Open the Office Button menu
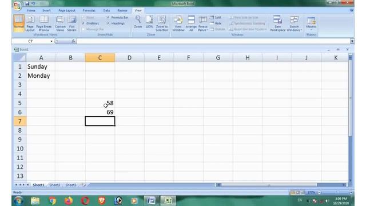366x206 pixels. (17, 6)
